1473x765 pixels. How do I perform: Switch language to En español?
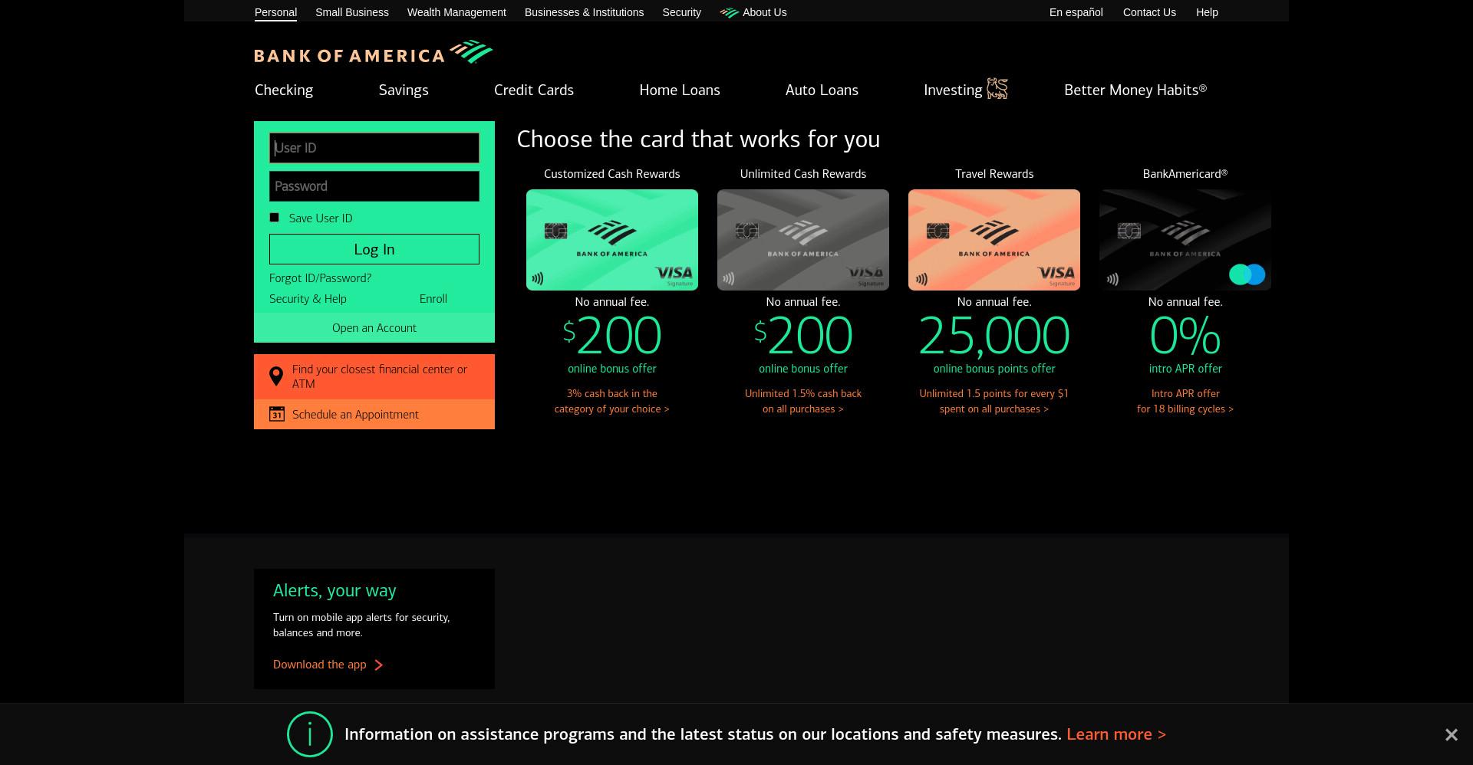(x=1076, y=12)
